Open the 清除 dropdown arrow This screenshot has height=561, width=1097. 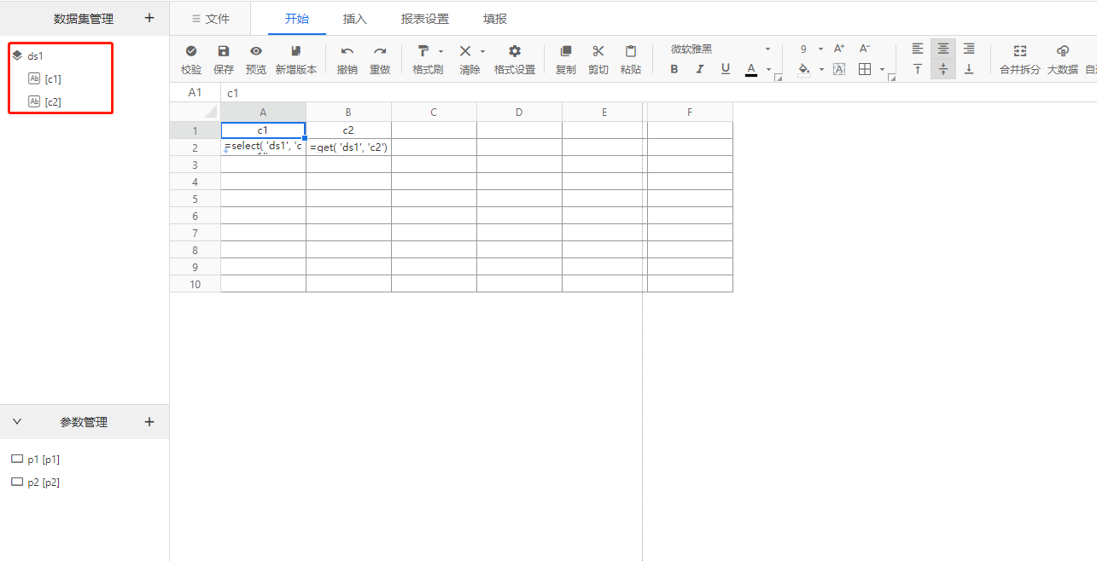tap(482, 51)
